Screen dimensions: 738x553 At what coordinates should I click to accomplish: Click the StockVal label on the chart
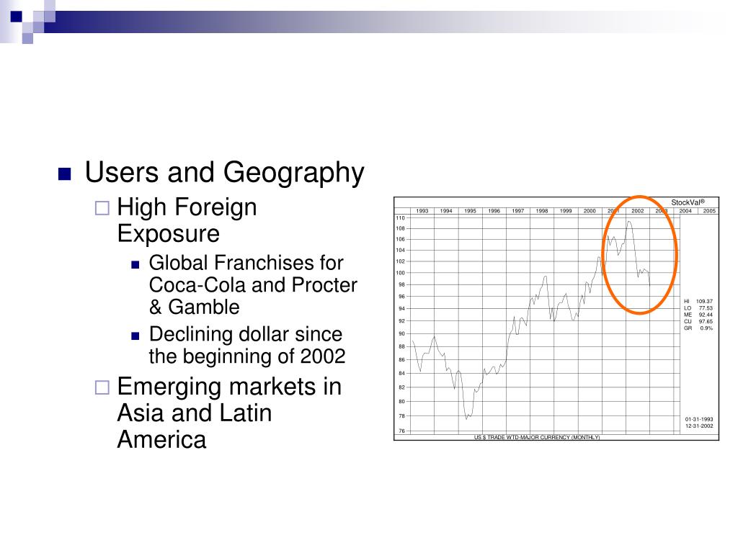[688, 202]
